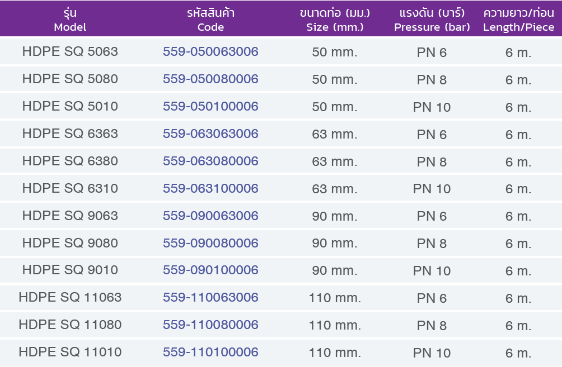This screenshot has width=562, height=367.
Task: Select model cell HDPE SQ 5080
Action: pyautogui.click(x=70, y=79)
